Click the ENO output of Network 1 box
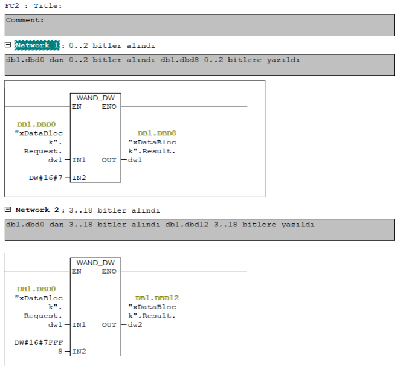This screenshot has height=366, width=397. 109,106
